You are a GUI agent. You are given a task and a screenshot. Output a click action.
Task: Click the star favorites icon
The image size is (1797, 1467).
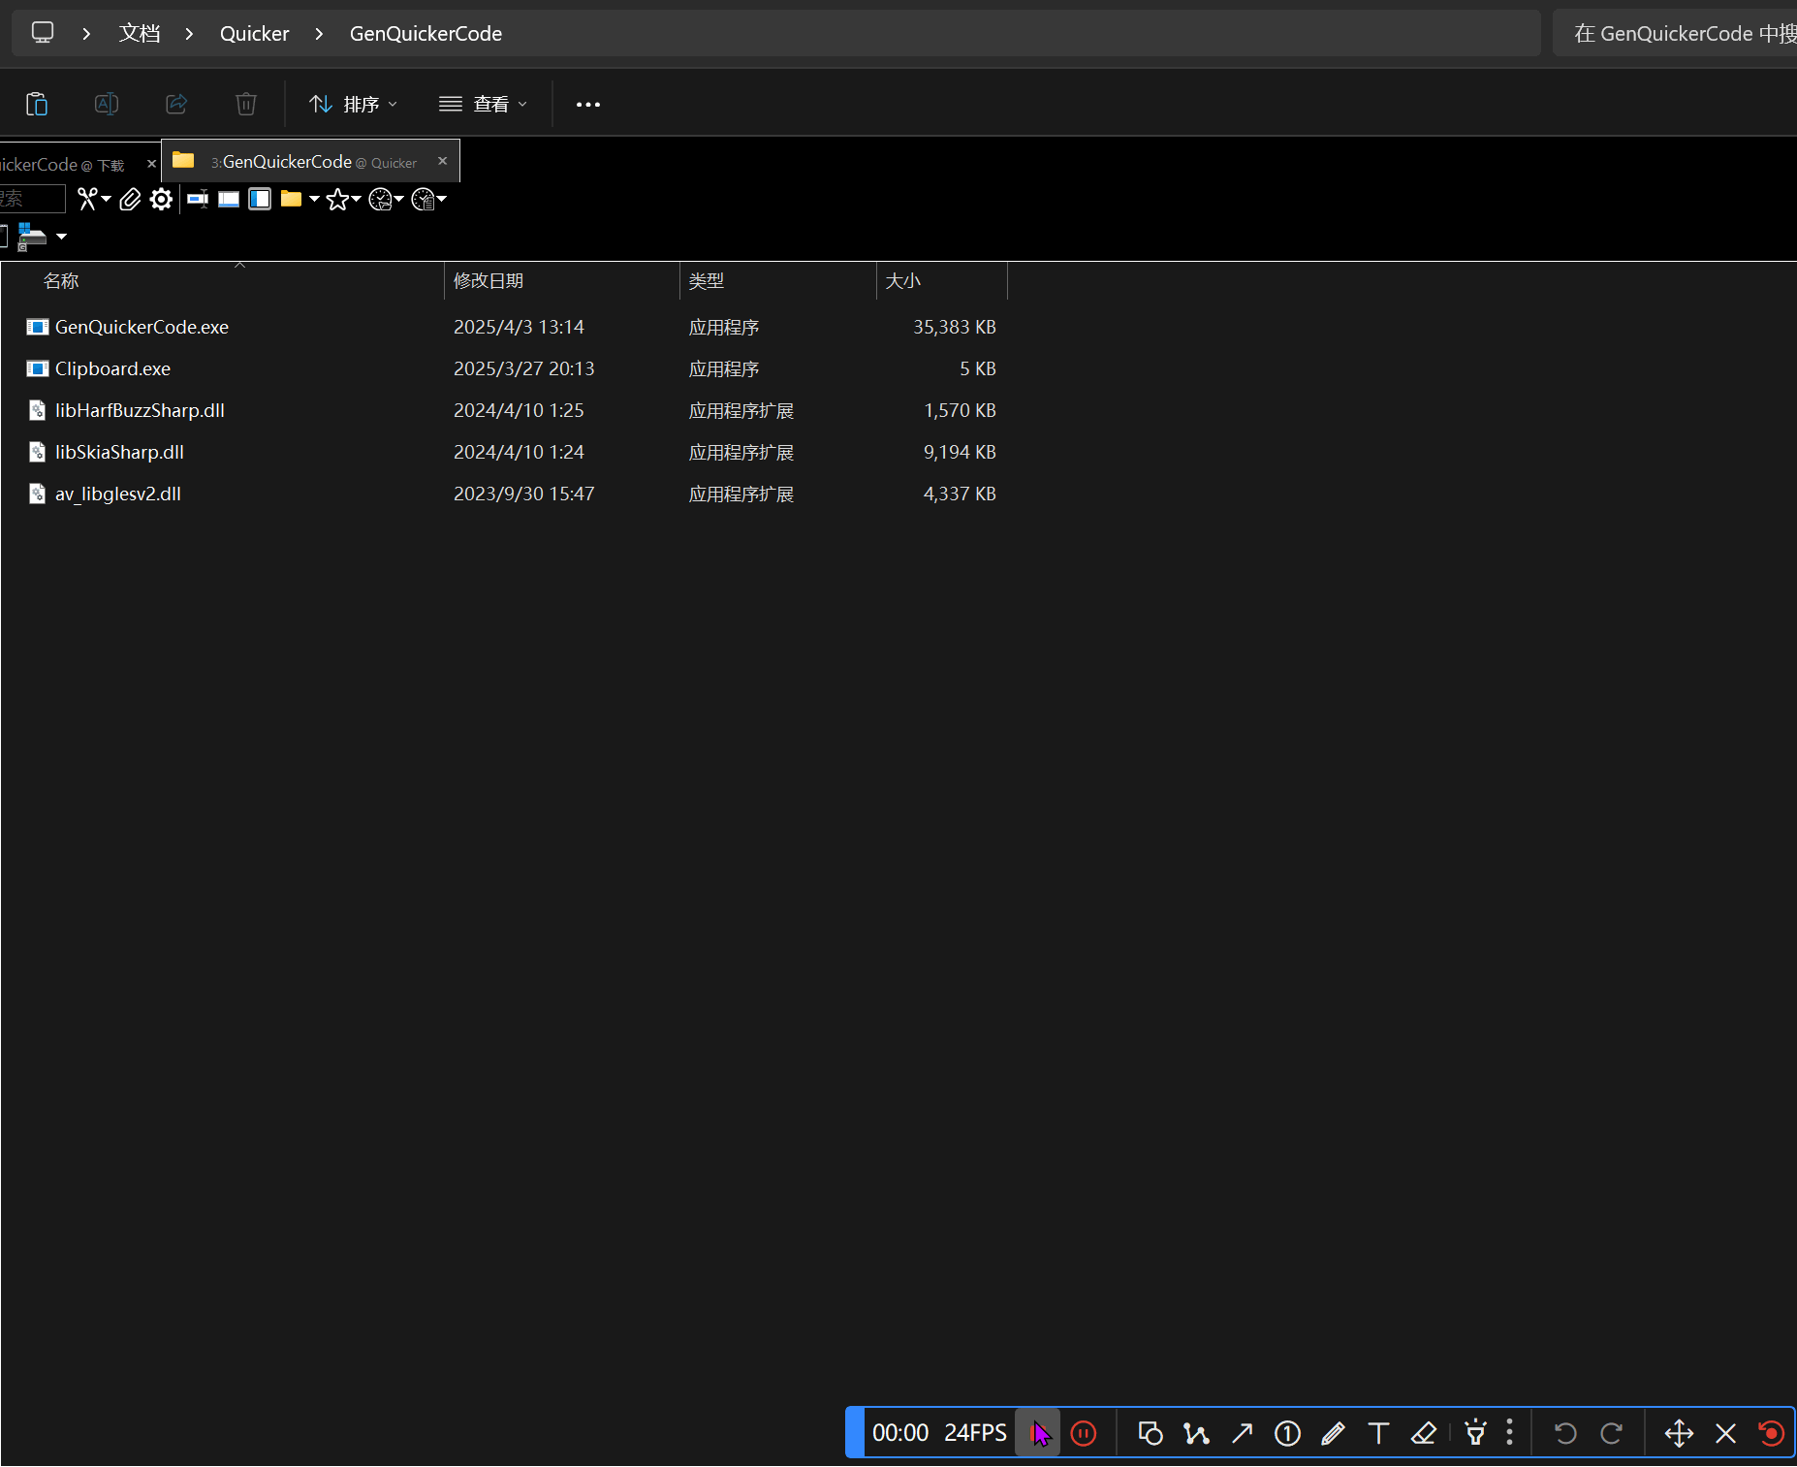tap(337, 199)
